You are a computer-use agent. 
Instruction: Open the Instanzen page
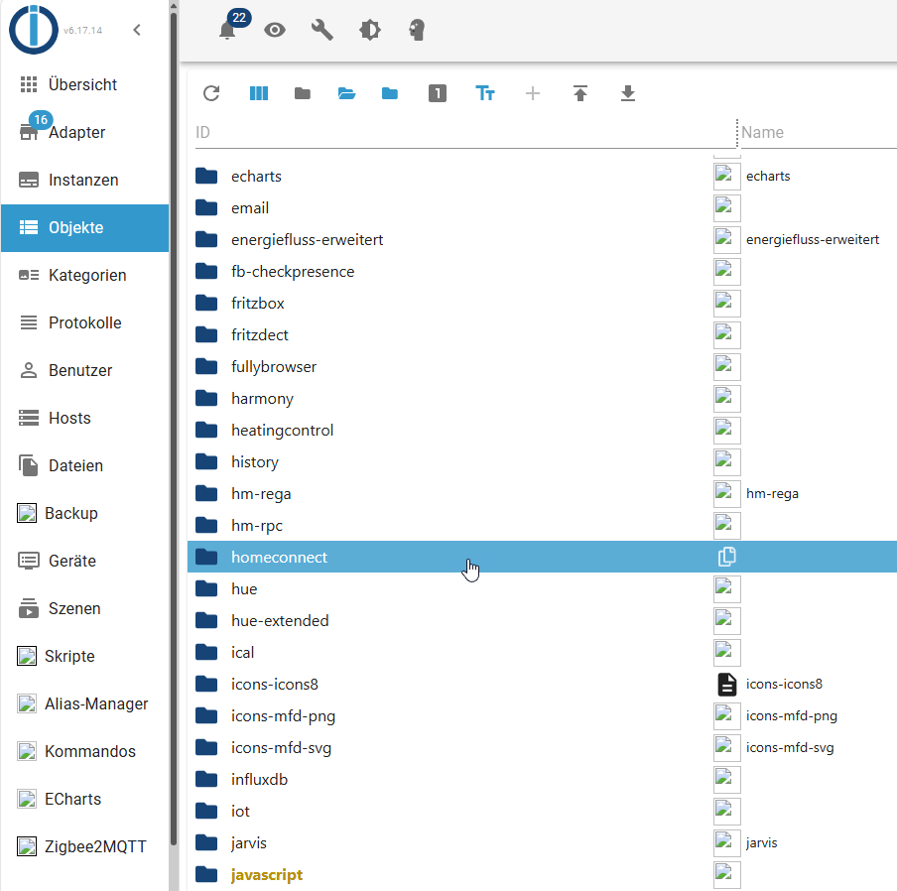(84, 181)
